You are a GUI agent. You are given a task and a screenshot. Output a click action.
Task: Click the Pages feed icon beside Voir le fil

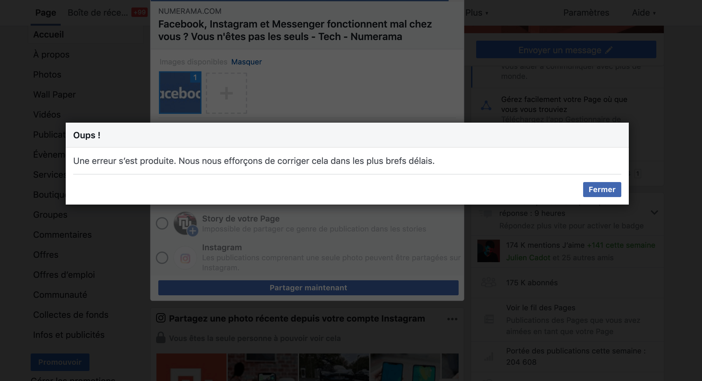click(x=489, y=319)
